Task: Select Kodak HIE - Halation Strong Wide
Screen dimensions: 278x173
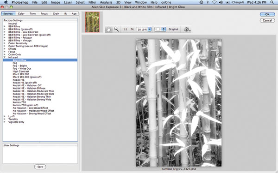Action: click(x=32, y=100)
